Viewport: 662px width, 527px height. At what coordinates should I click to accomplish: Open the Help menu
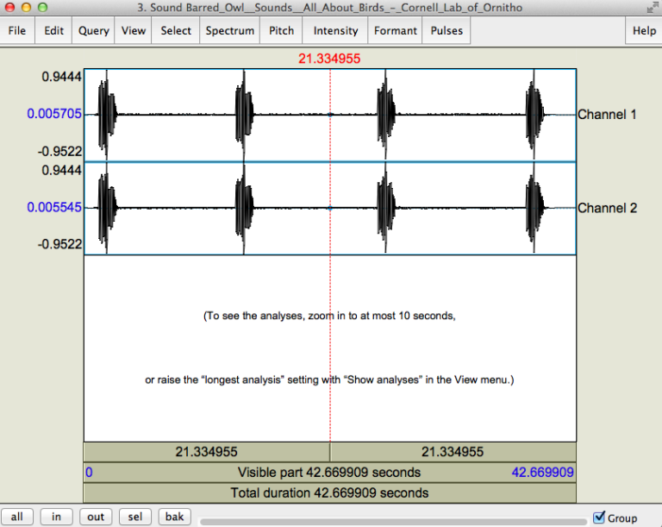(x=644, y=31)
